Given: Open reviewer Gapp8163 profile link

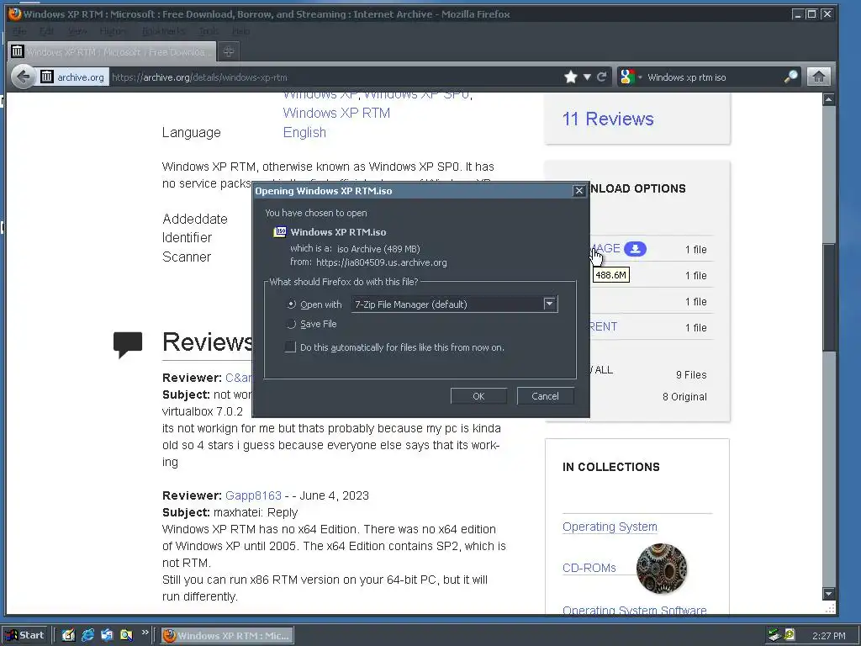Looking at the screenshot, I should (x=253, y=495).
